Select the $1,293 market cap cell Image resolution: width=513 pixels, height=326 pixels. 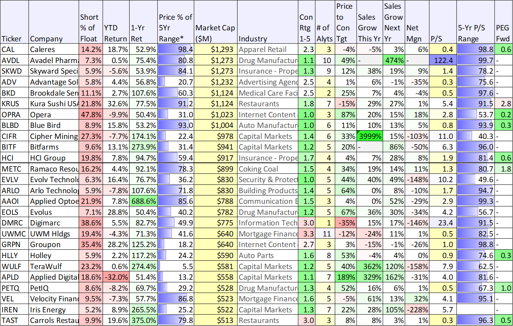point(215,49)
